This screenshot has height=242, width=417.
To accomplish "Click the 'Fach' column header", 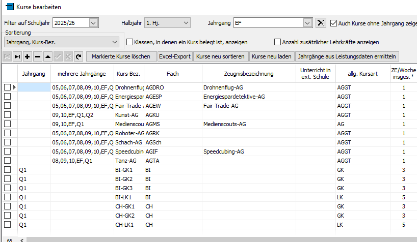I will click(x=173, y=74).
